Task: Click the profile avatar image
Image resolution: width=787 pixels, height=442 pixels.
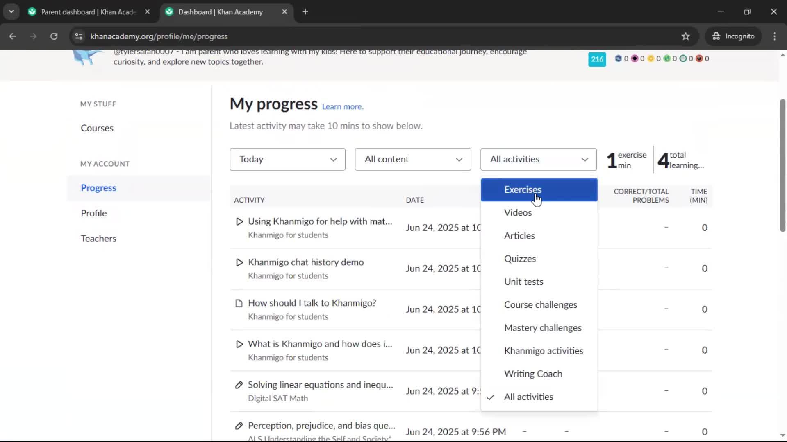Action: click(87, 58)
